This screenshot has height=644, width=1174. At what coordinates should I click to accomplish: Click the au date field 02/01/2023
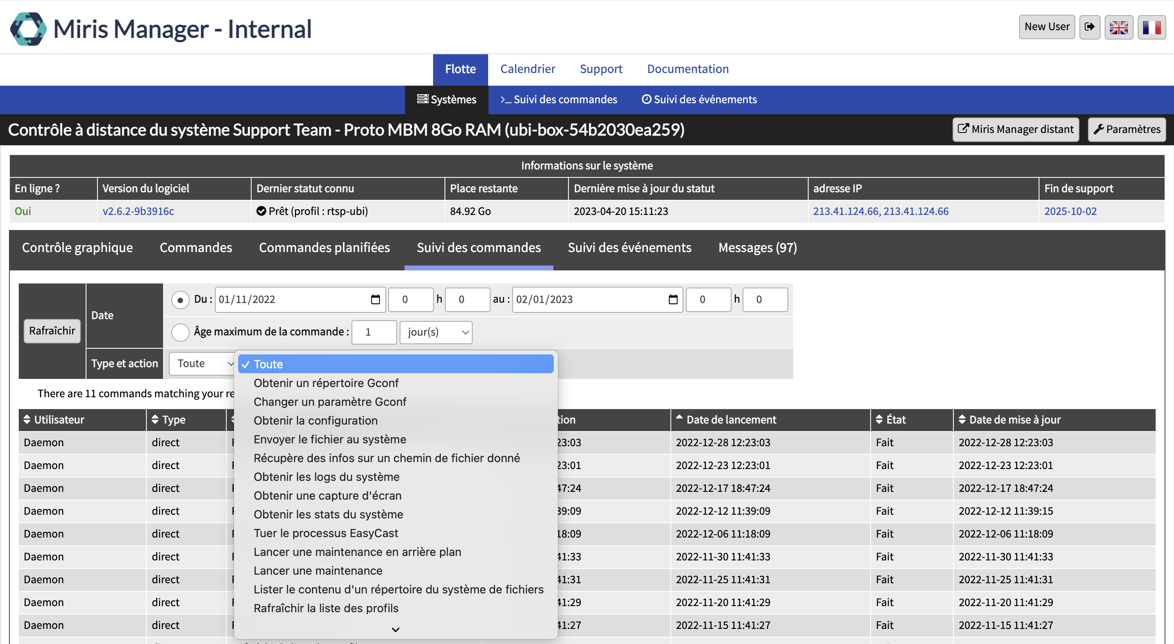597,299
